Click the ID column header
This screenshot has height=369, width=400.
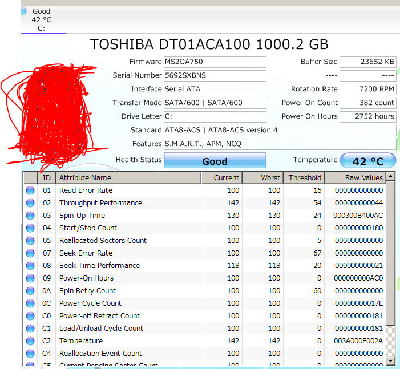tap(47, 178)
